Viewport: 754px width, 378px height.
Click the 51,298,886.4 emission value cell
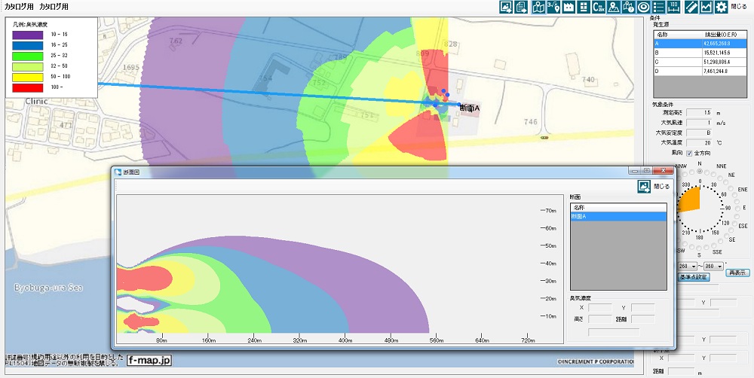coord(725,62)
